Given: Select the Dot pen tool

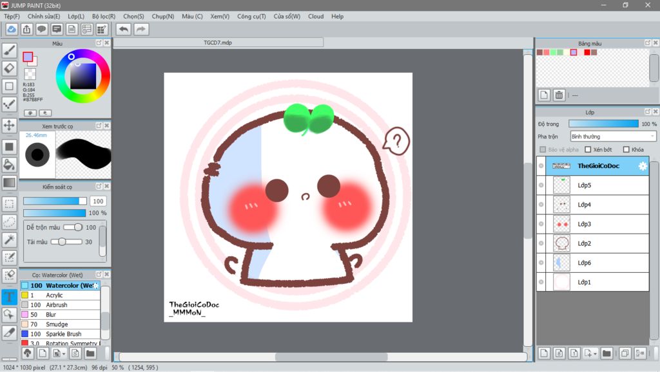Looking at the screenshot, I should pyautogui.click(x=9, y=104).
